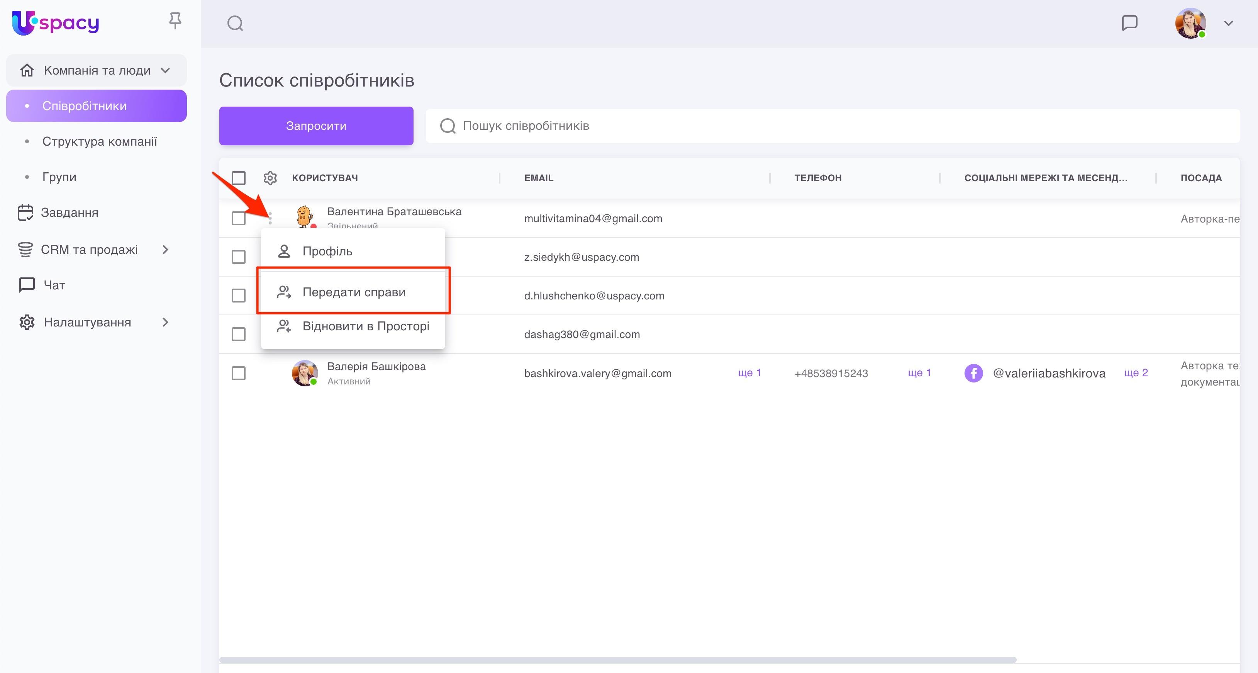
Task: Click 'ще 2' link next to social networks
Action: (x=1136, y=373)
